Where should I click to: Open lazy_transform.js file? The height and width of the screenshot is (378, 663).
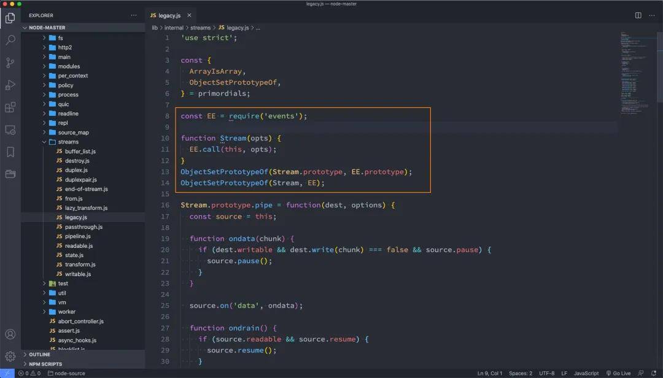(x=83, y=207)
